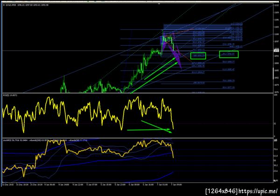Select the GOLD,M30 chart symbol label

(x=11, y=5)
